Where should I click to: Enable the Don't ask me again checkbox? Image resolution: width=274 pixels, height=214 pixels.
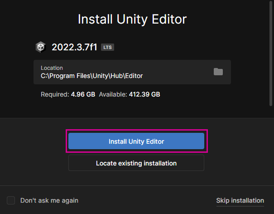pos(11,200)
